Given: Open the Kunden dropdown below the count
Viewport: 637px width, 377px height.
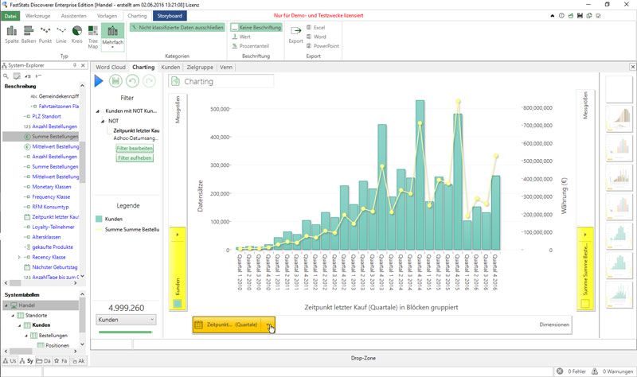Looking at the screenshot, I should coord(126,319).
